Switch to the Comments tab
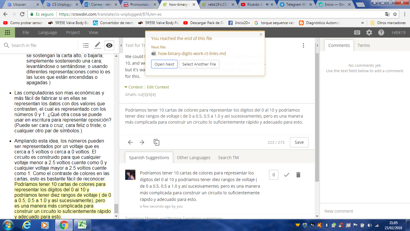Screen dimensions: 410x231 339,45
